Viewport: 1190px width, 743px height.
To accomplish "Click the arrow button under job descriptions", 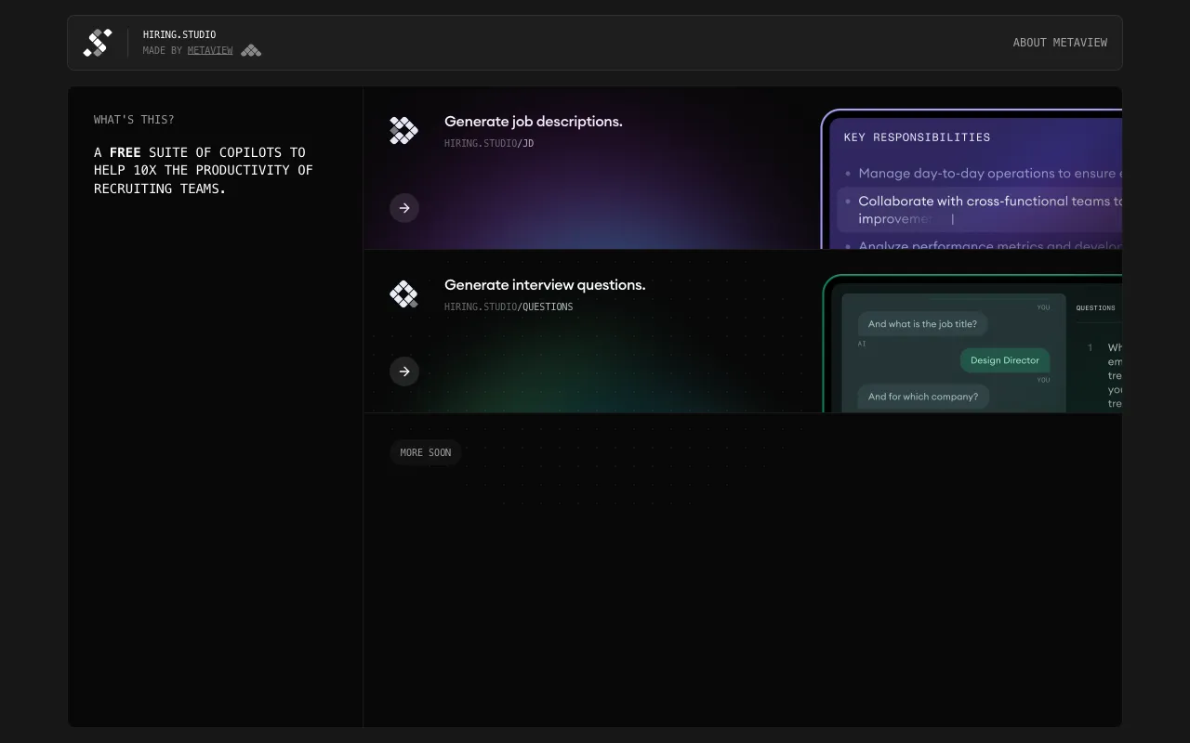I will 404,208.
